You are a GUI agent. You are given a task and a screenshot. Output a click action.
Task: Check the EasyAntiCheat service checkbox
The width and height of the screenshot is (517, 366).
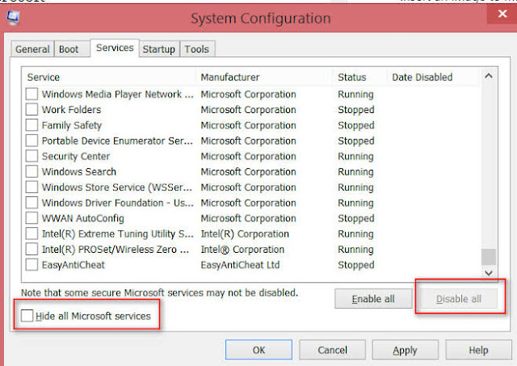pos(32,264)
